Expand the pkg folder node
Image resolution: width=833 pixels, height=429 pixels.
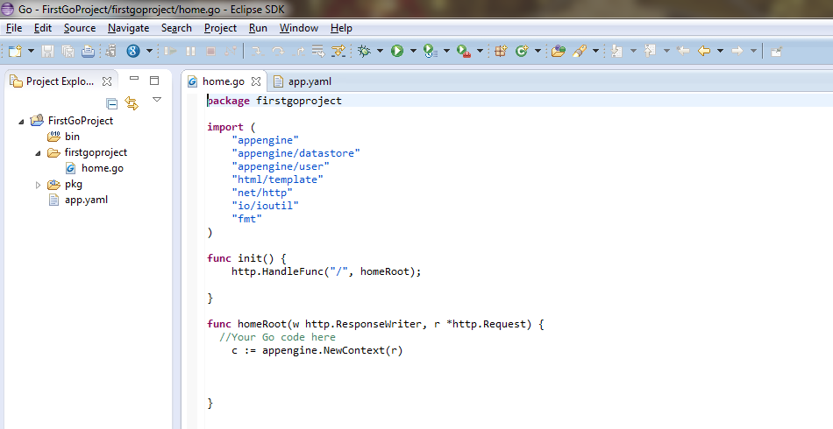[x=38, y=185]
